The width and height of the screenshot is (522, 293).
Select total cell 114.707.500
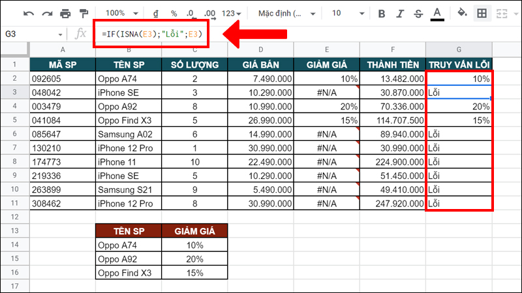pyautogui.click(x=393, y=120)
